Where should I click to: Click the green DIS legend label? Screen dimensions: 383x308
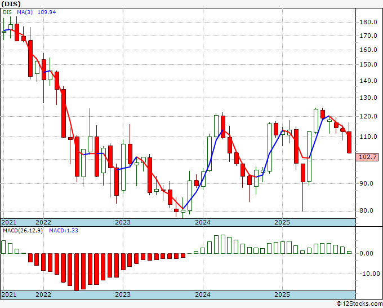click(7, 12)
